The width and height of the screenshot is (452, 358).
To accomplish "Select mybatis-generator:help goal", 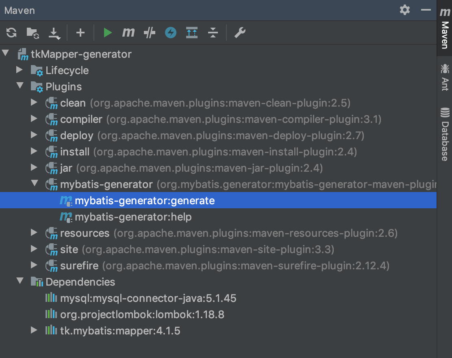I will coord(218,217).
